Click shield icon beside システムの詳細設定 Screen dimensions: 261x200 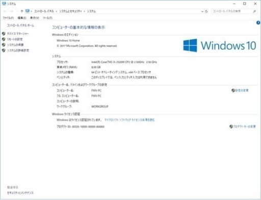coord(4,51)
